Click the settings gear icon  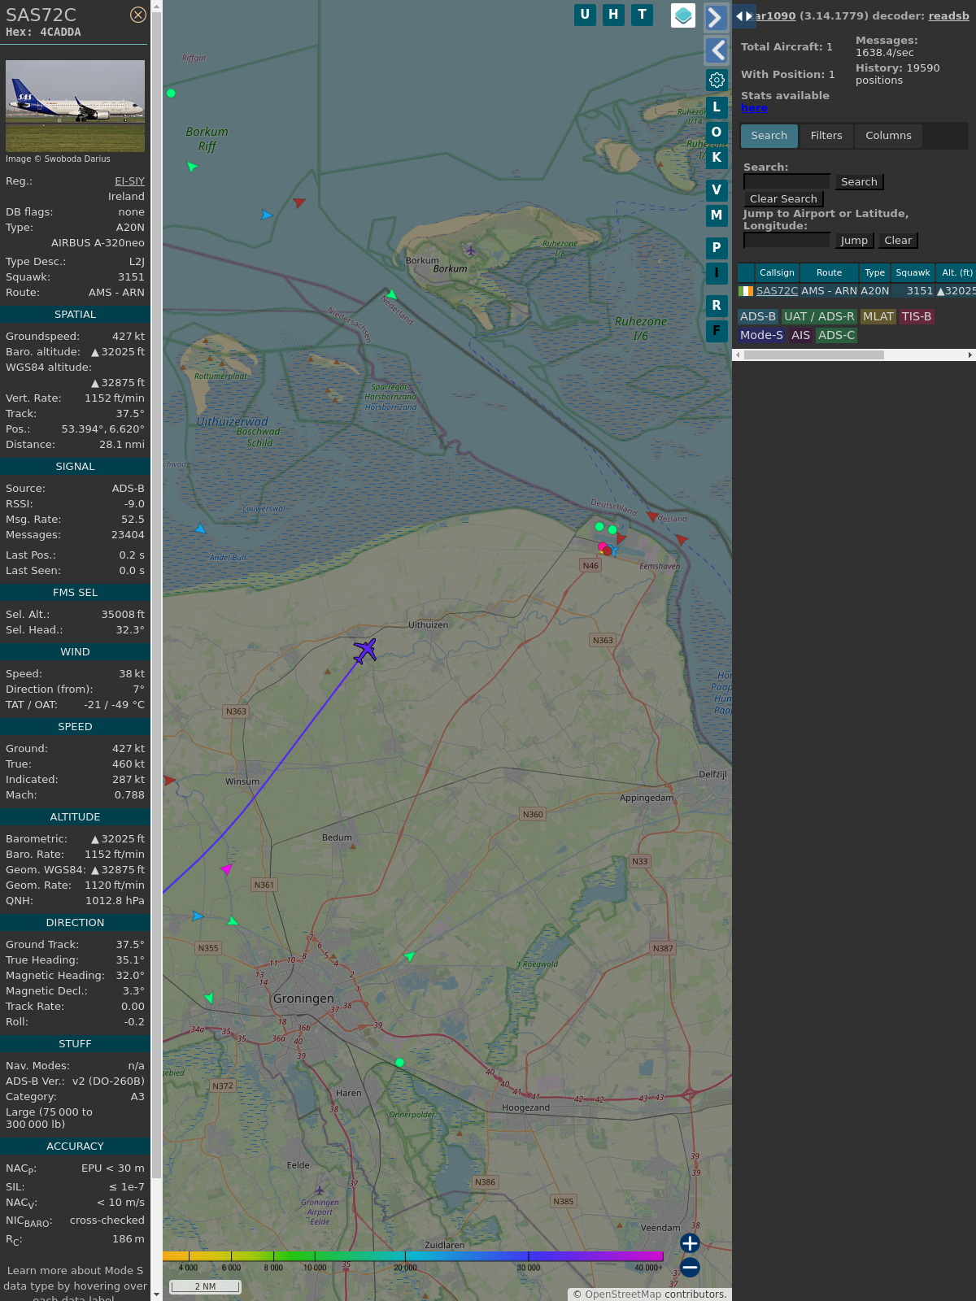pos(717,80)
